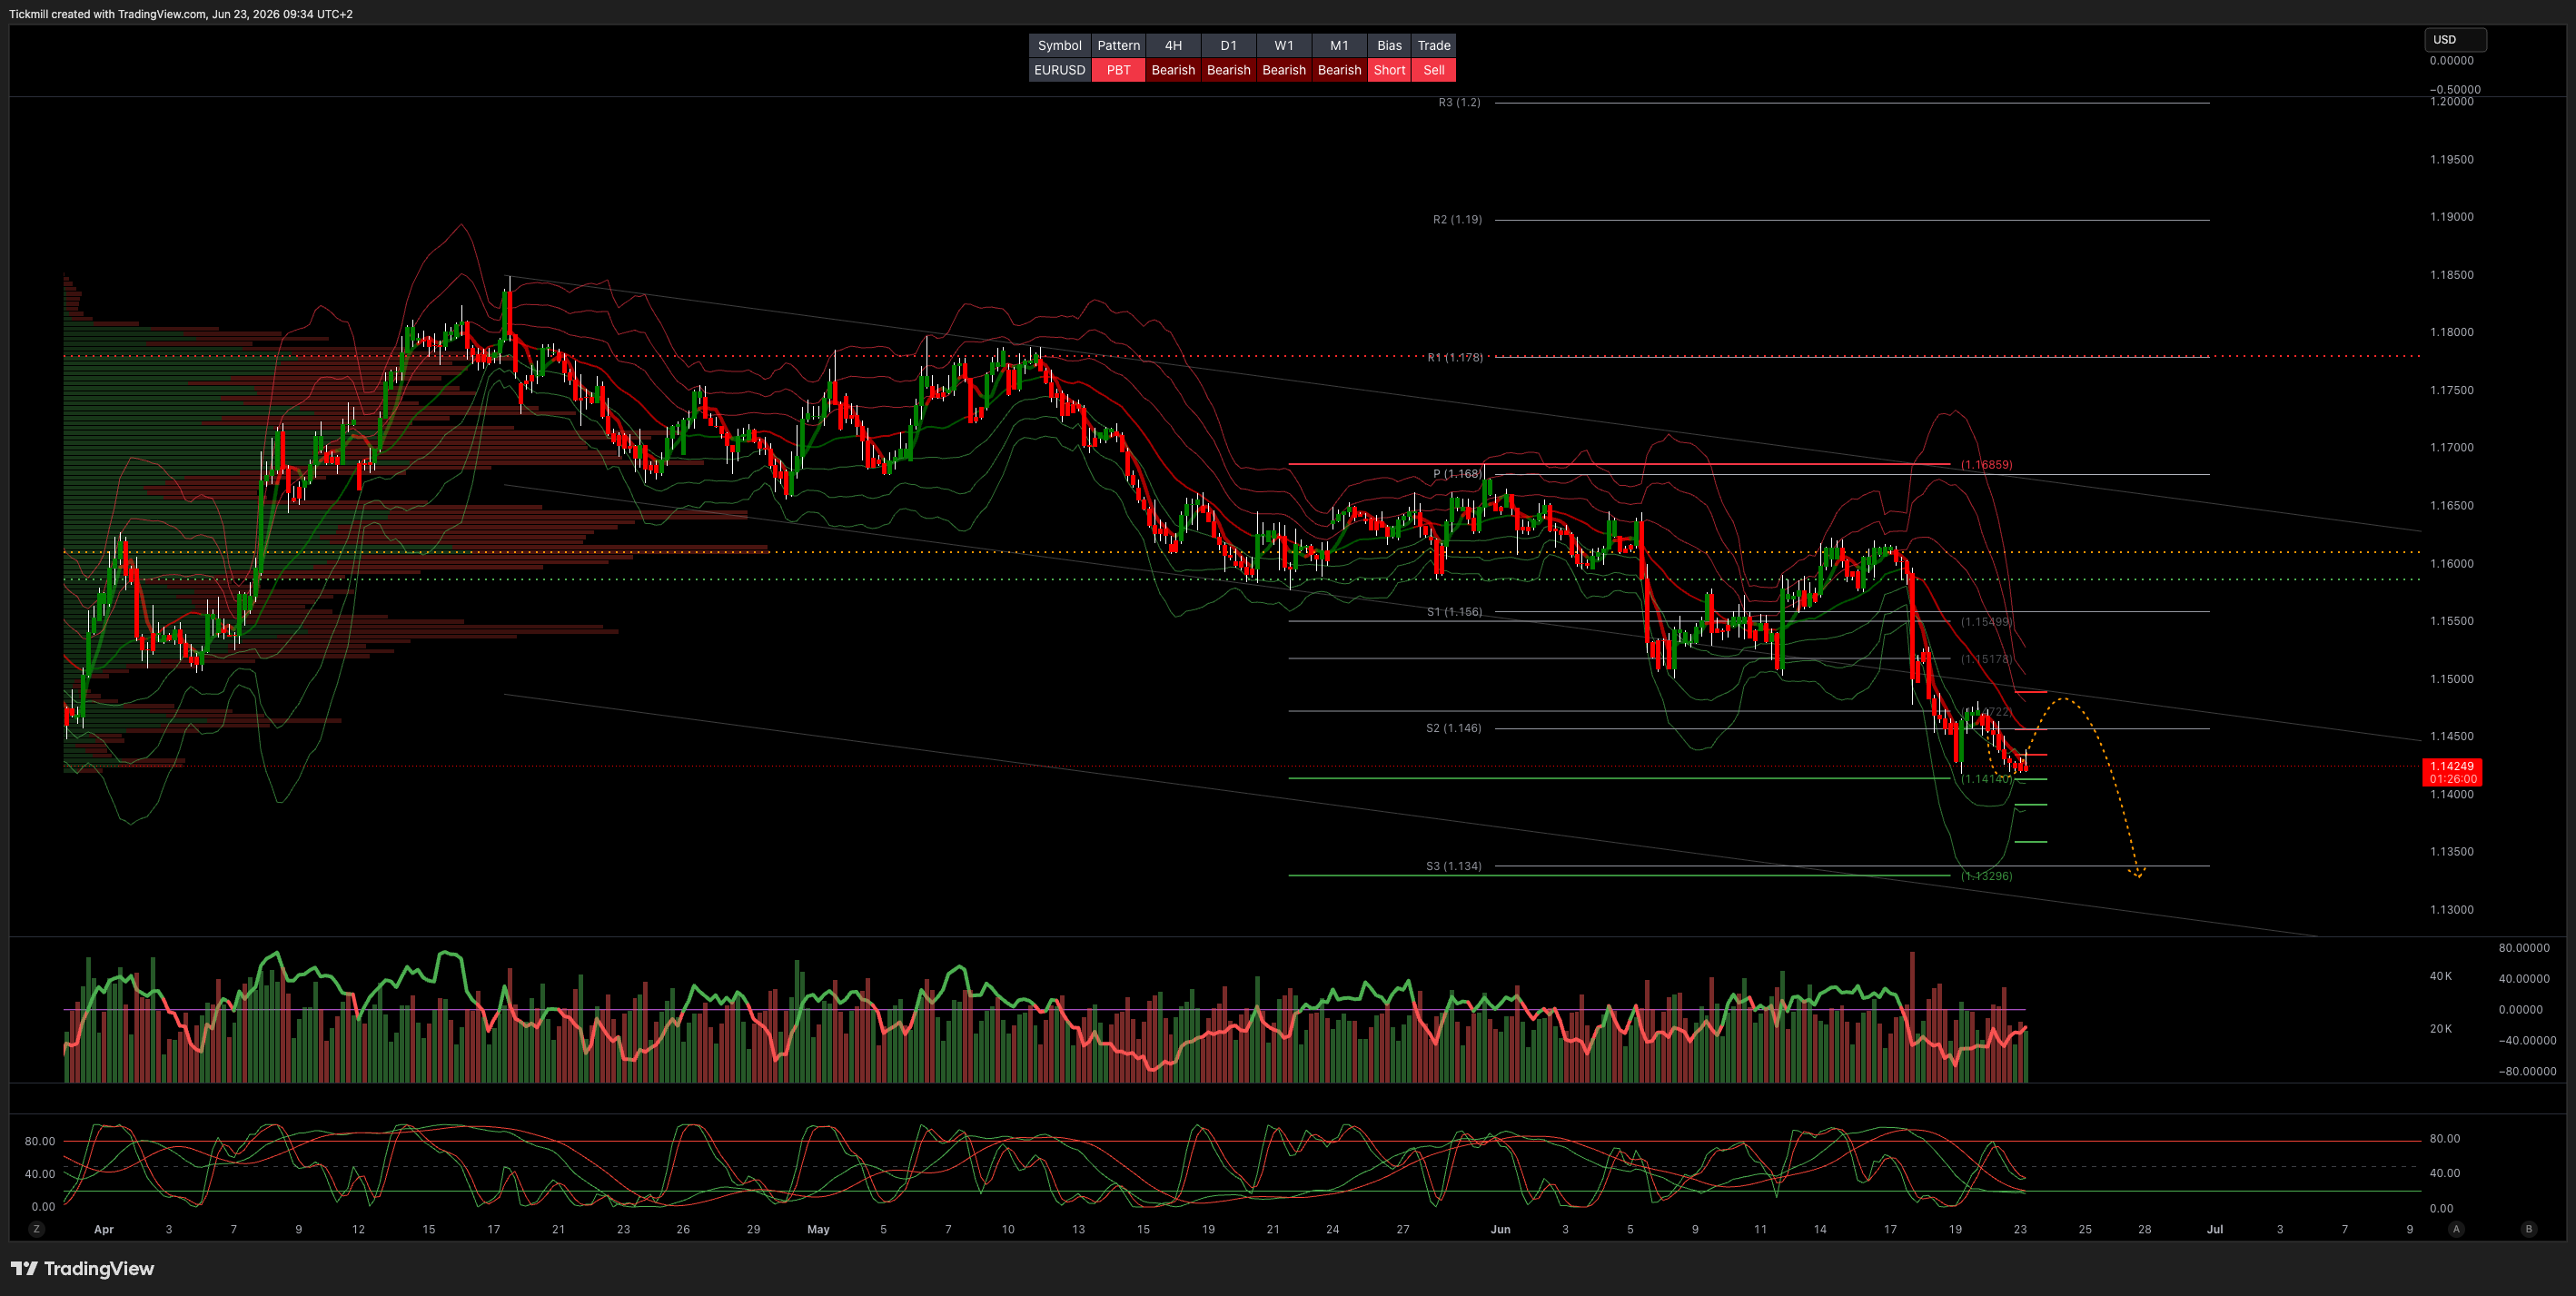Click the Jun label on time axis
The height and width of the screenshot is (1296, 2576).
point(1500,1229)
